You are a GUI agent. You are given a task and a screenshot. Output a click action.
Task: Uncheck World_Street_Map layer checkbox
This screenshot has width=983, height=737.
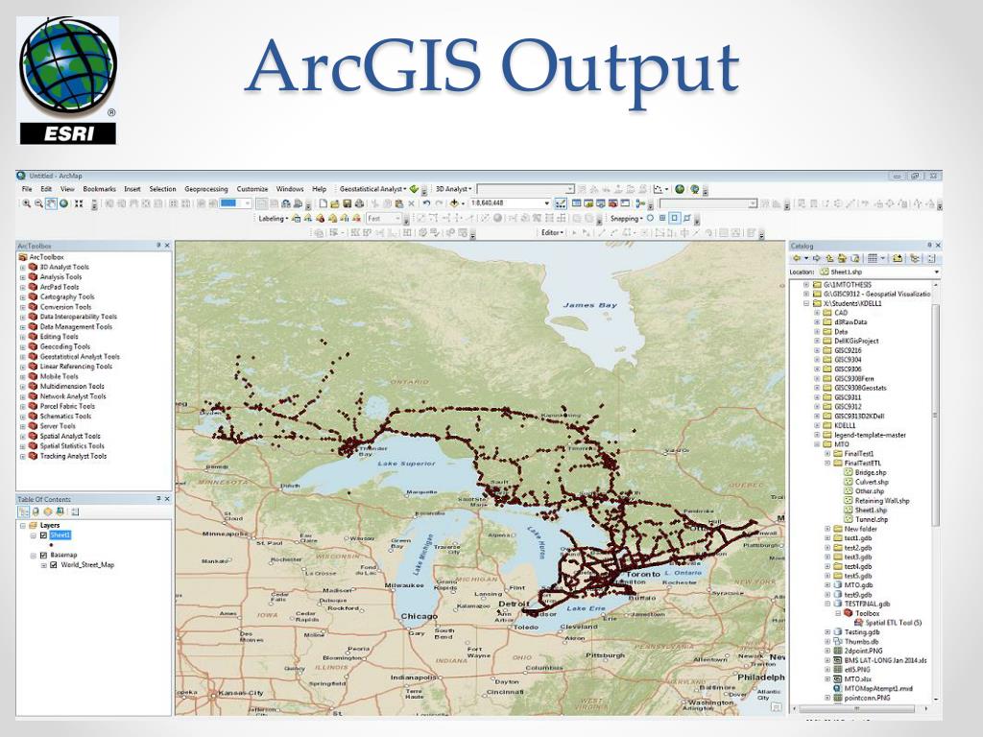click(54, 564)
